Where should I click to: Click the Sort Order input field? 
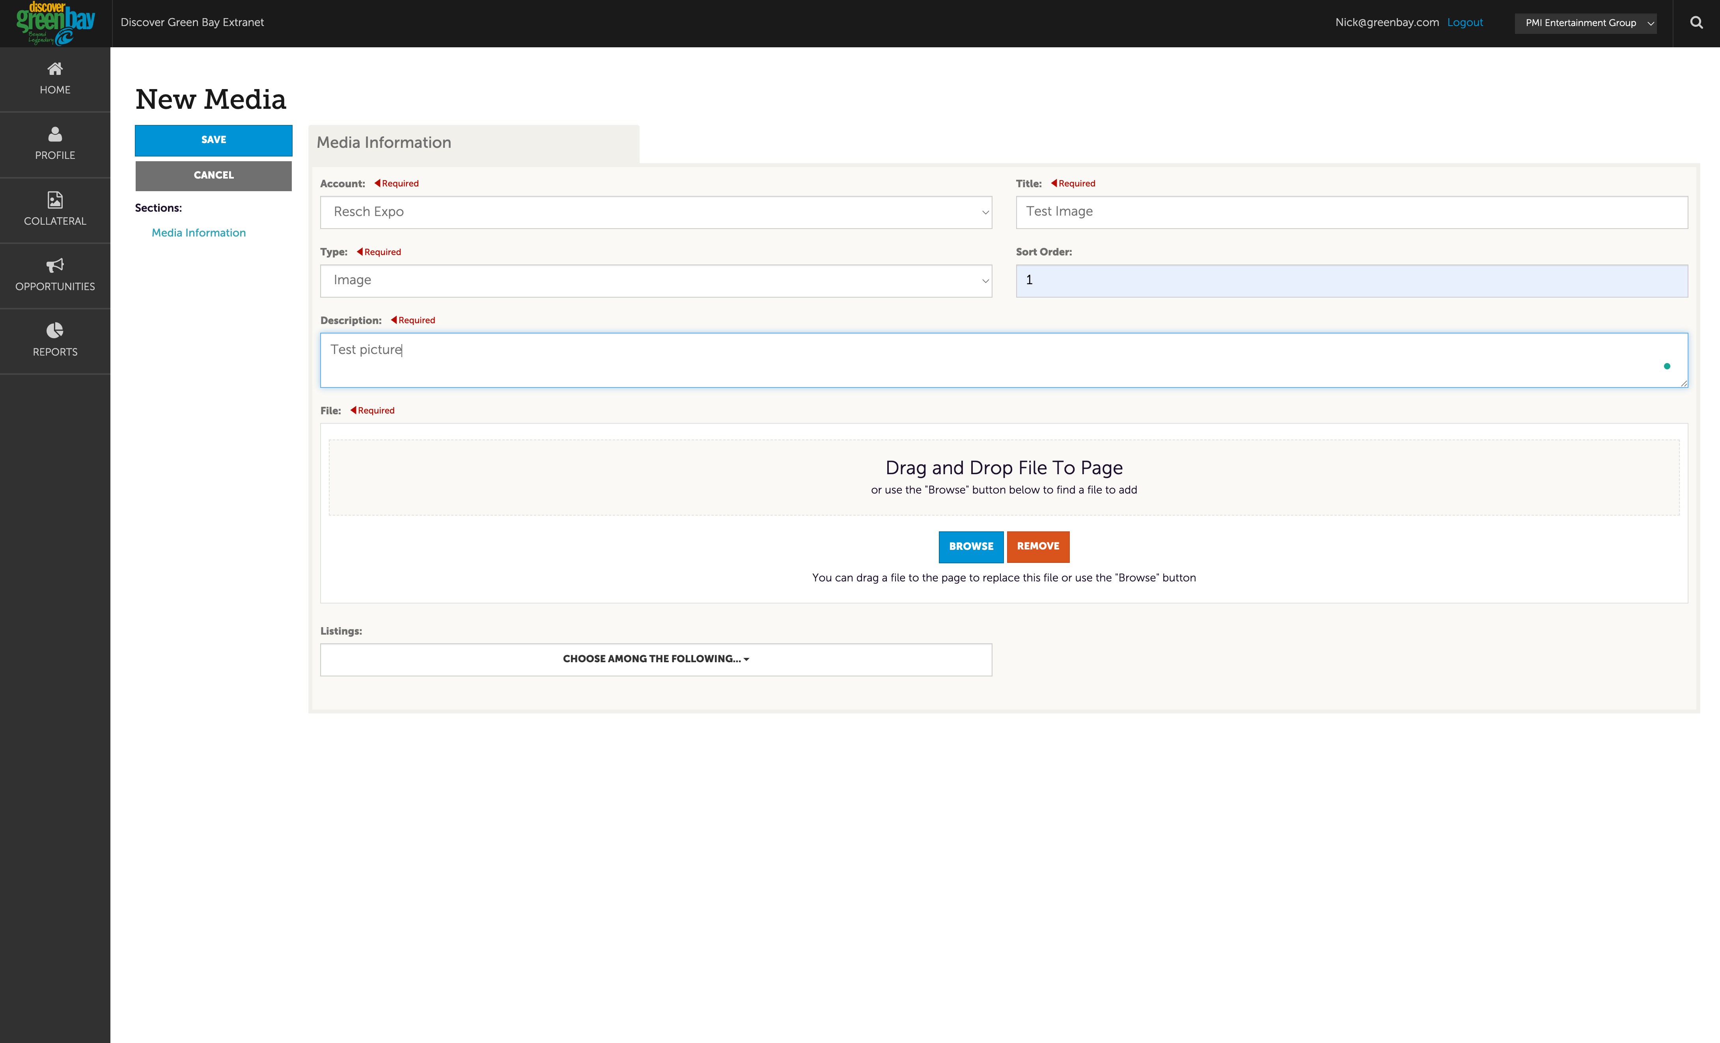pyautogui.click(x=1351, y=280)
